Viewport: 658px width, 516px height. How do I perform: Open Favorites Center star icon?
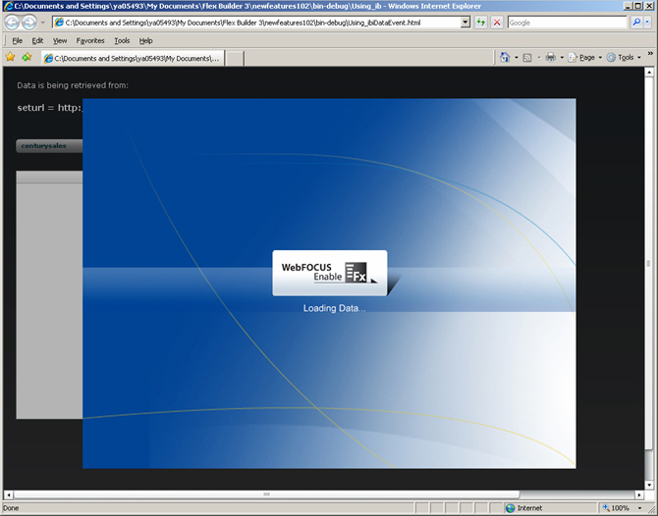(x=10, y=57)
